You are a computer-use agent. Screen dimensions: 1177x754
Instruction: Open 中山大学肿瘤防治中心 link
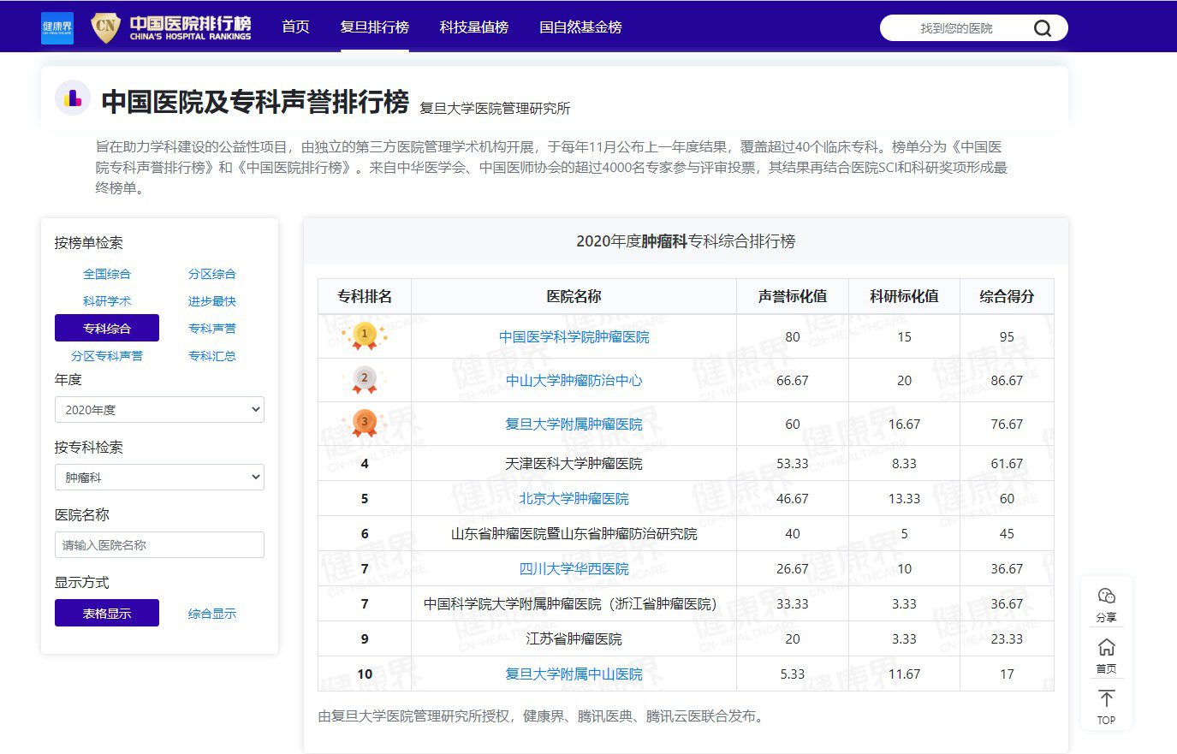click(574, 381)
